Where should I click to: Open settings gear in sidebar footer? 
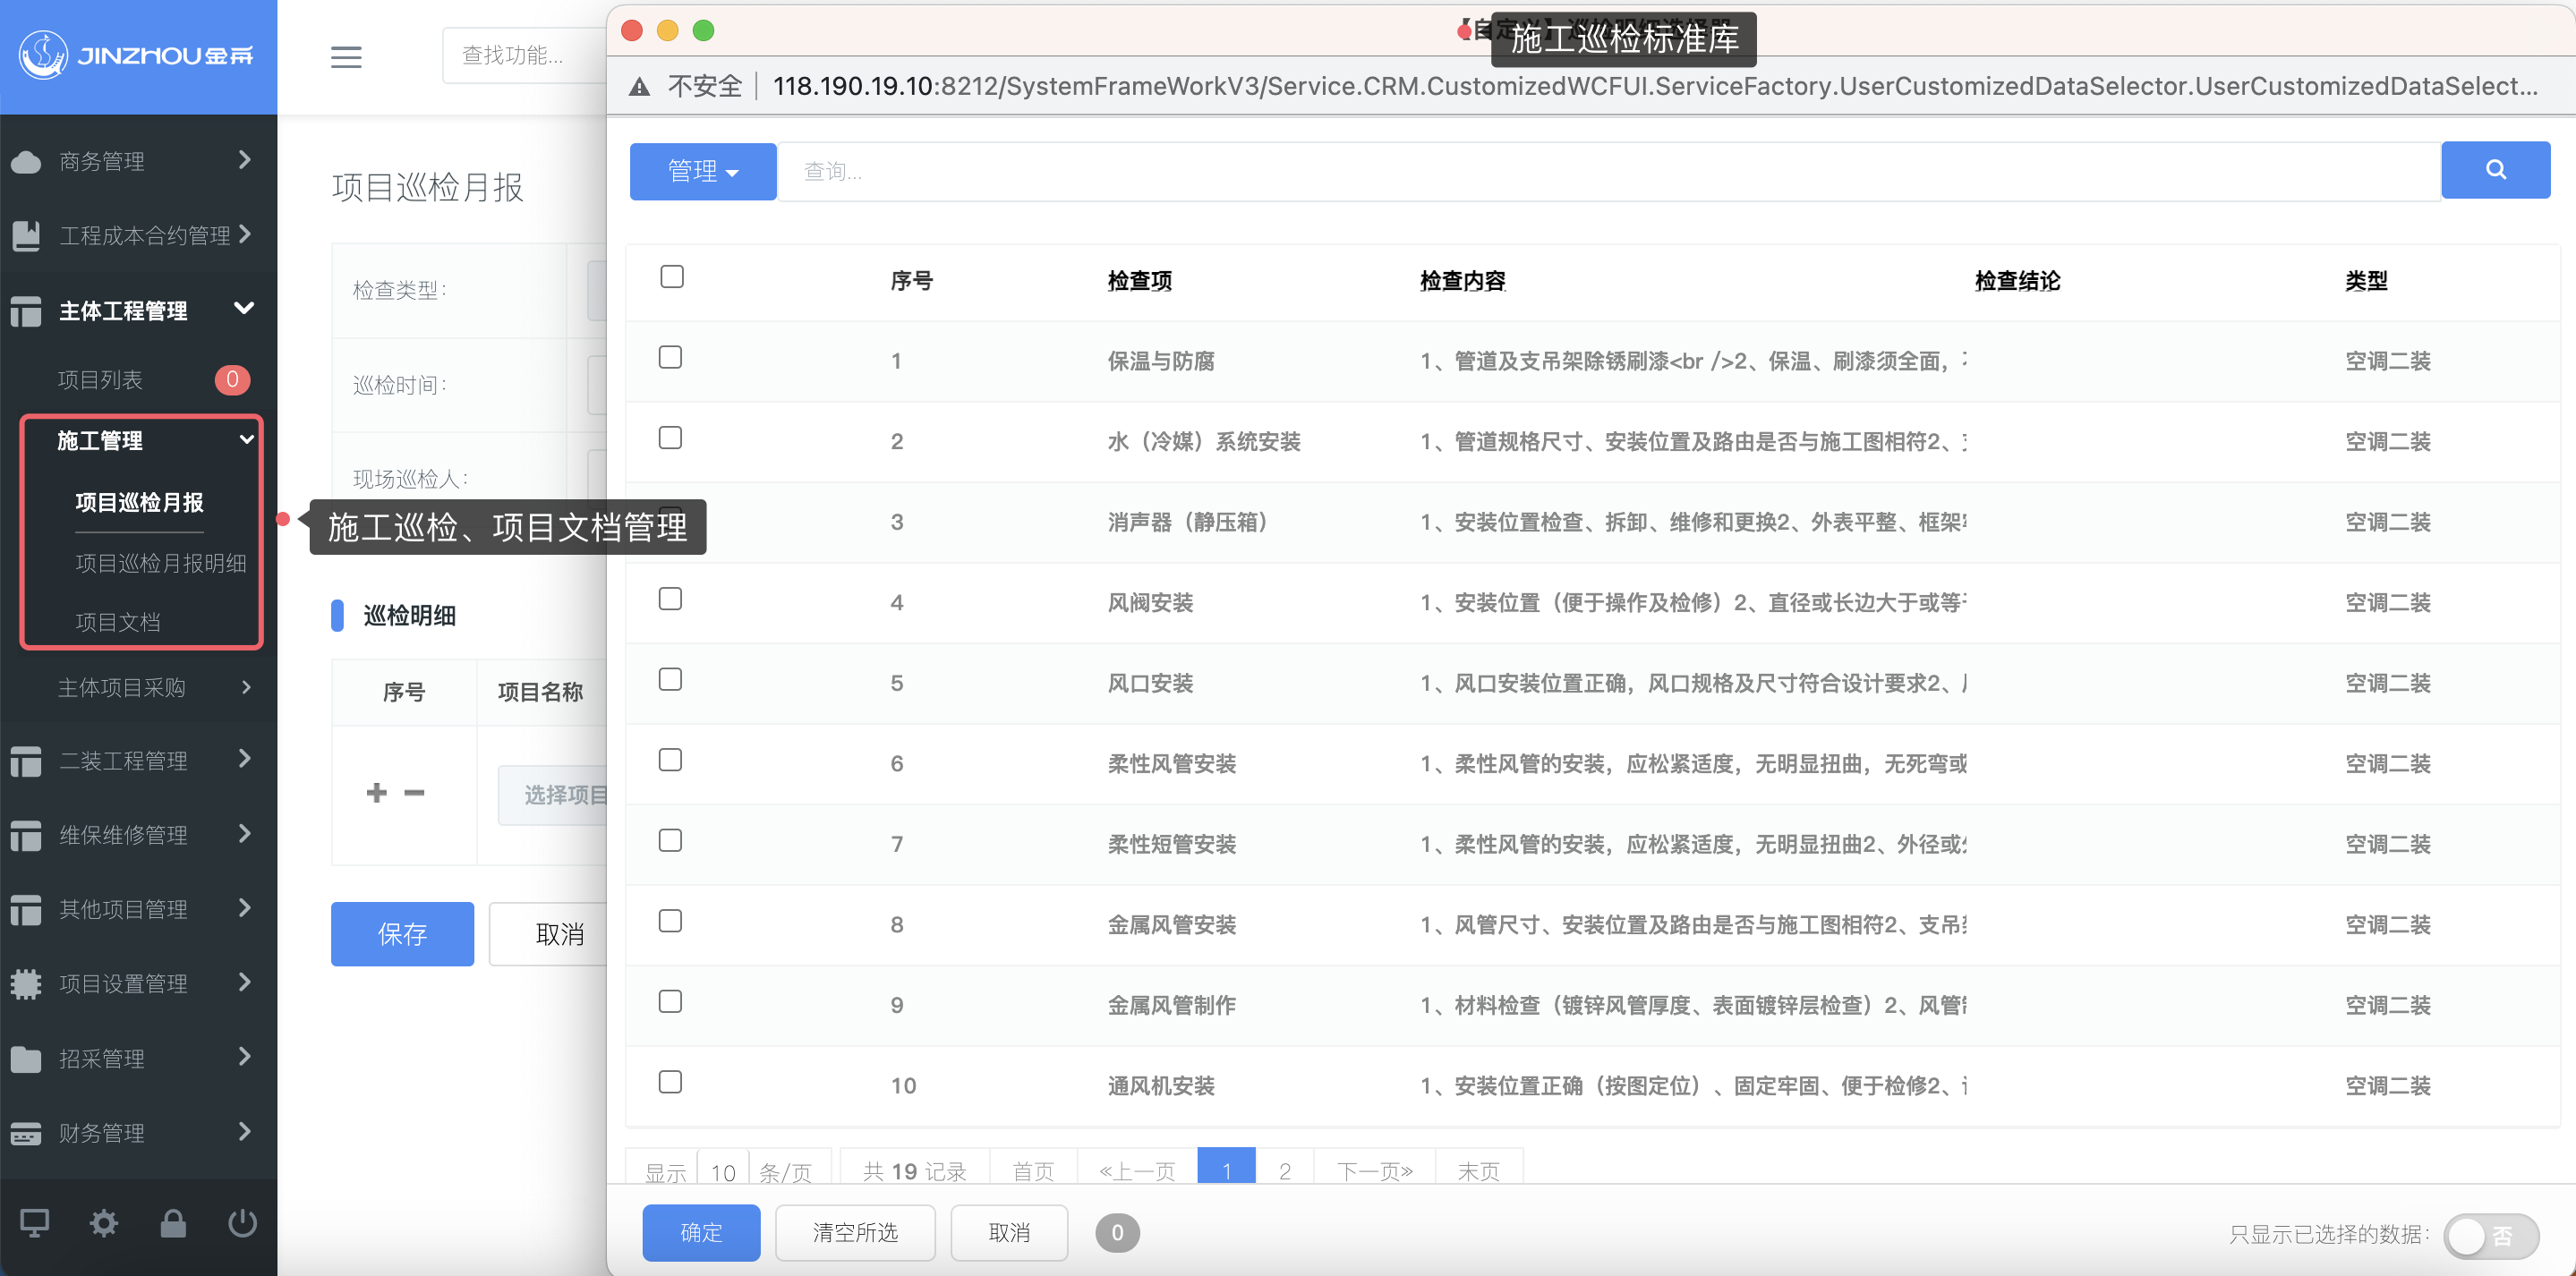(104, 1222)
